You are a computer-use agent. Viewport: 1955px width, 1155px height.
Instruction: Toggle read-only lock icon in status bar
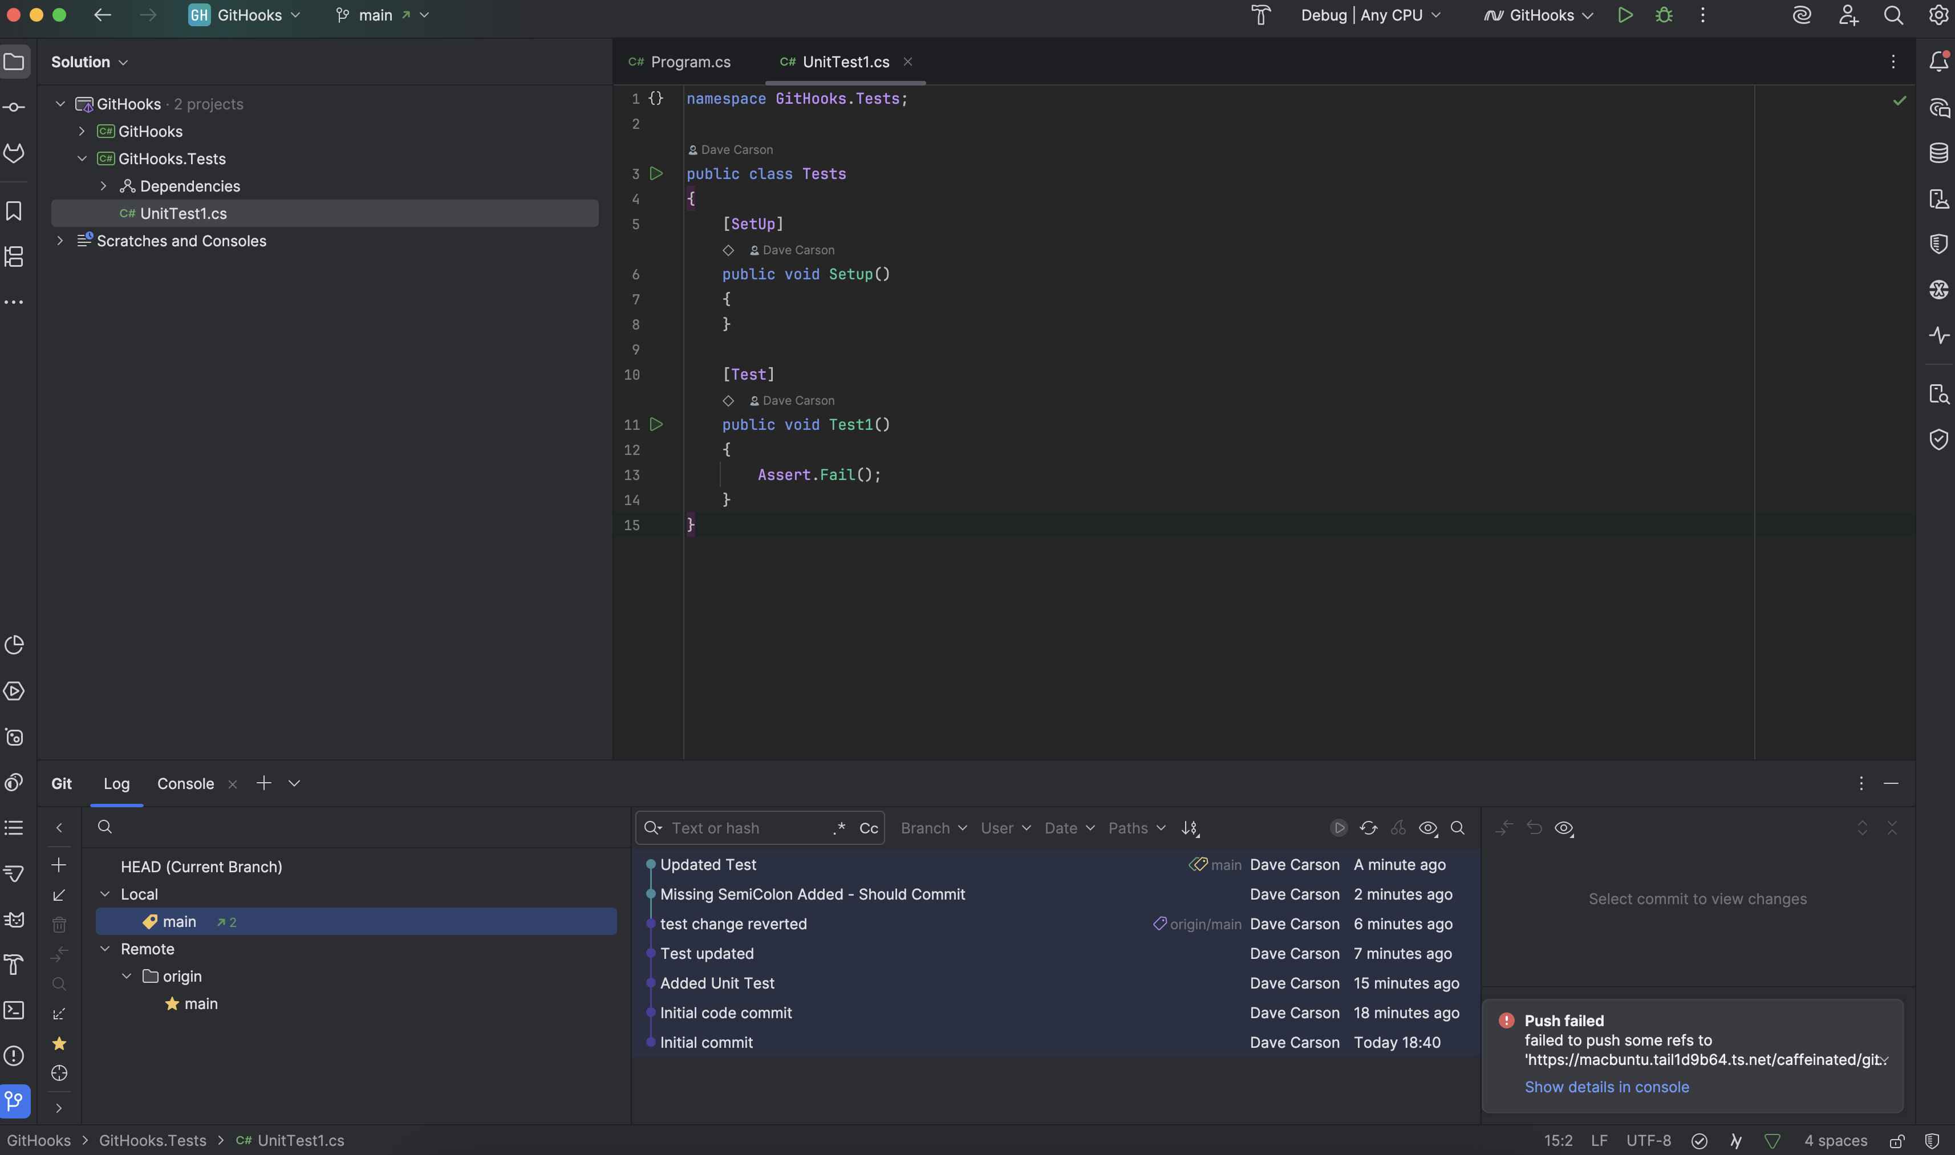tap(1897, 1141)
